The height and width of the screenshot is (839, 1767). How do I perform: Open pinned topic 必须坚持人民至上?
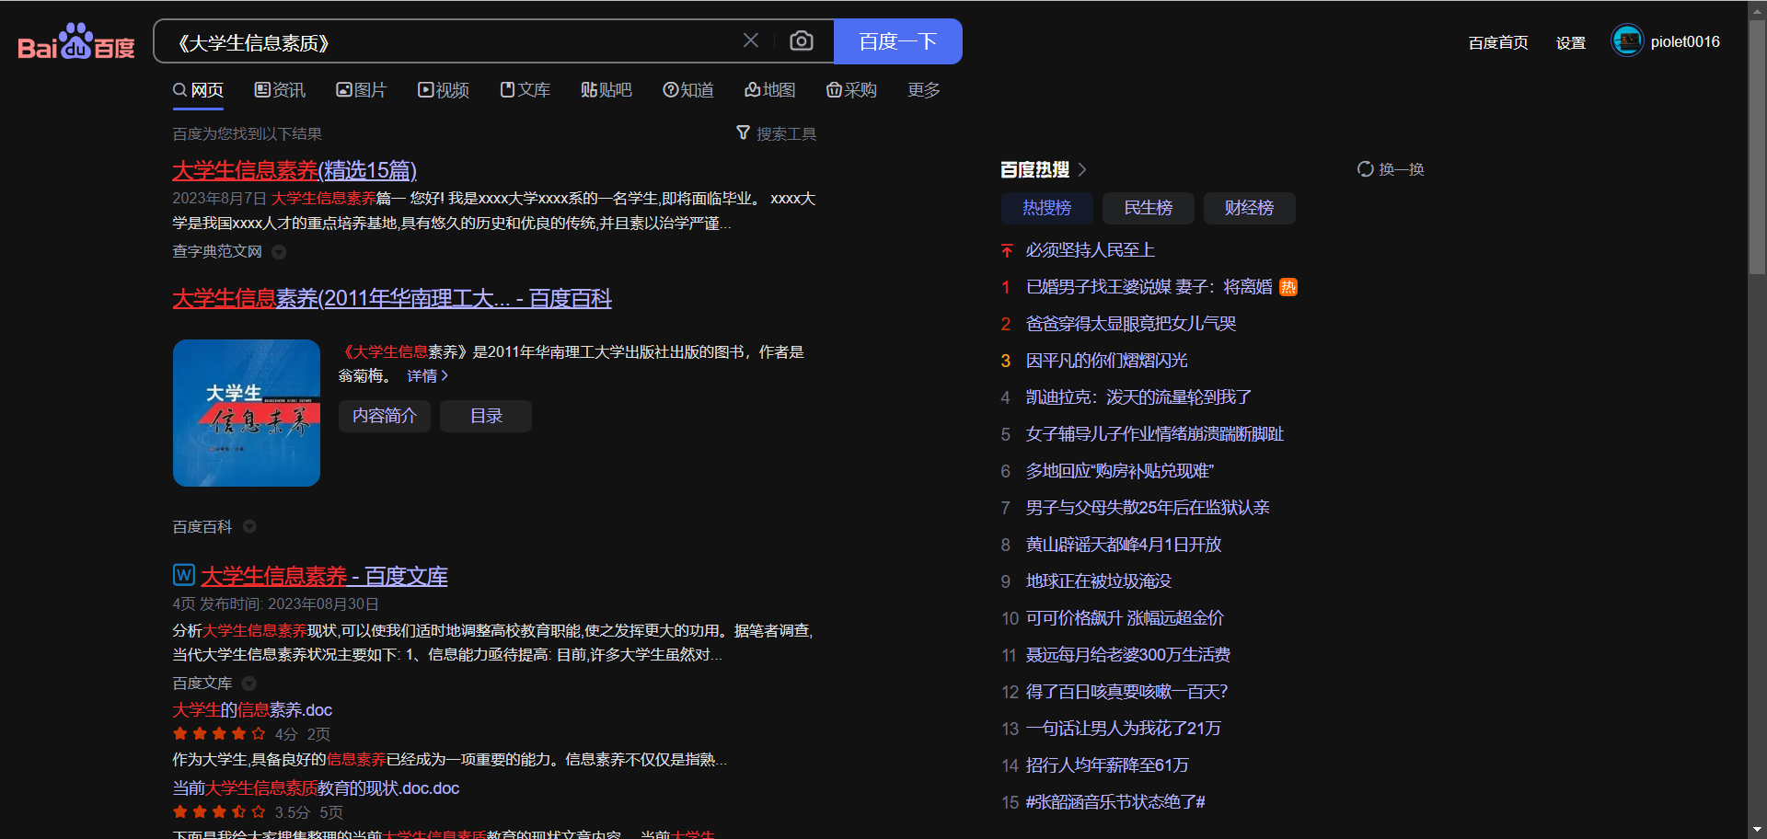(1091, 250)
